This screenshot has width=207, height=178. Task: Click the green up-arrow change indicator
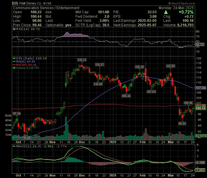(166, 12)
